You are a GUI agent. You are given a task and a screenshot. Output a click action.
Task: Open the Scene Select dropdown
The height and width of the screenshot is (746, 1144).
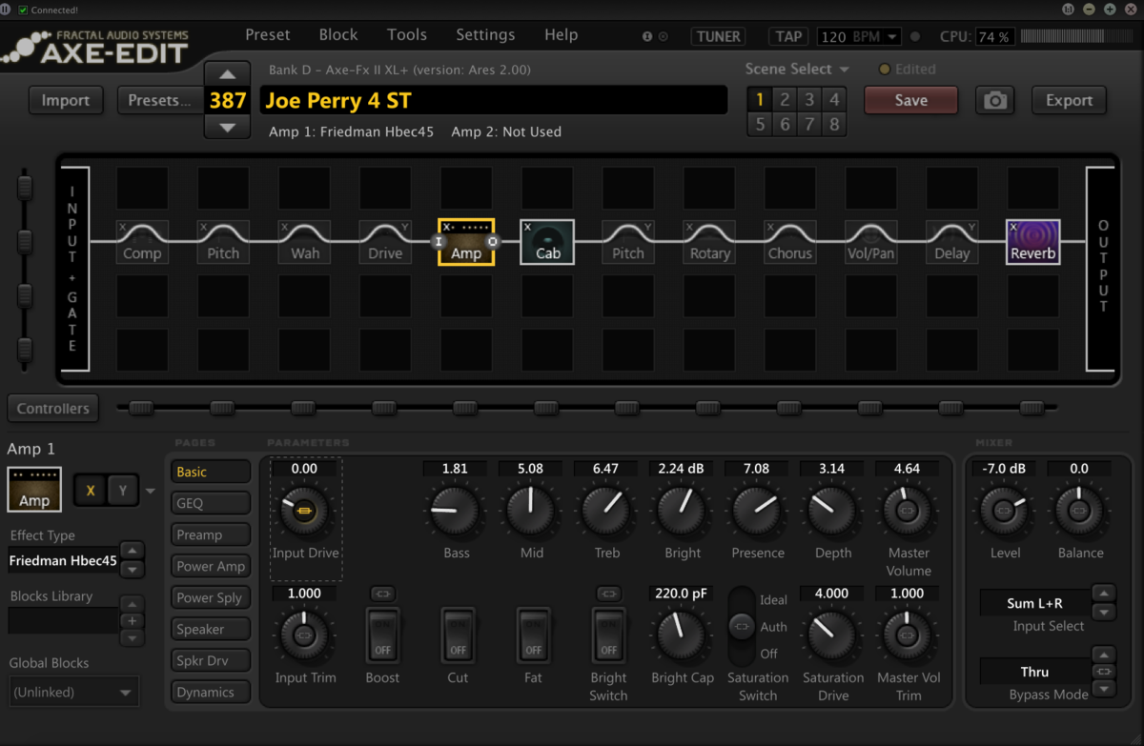tap(797, 69)
